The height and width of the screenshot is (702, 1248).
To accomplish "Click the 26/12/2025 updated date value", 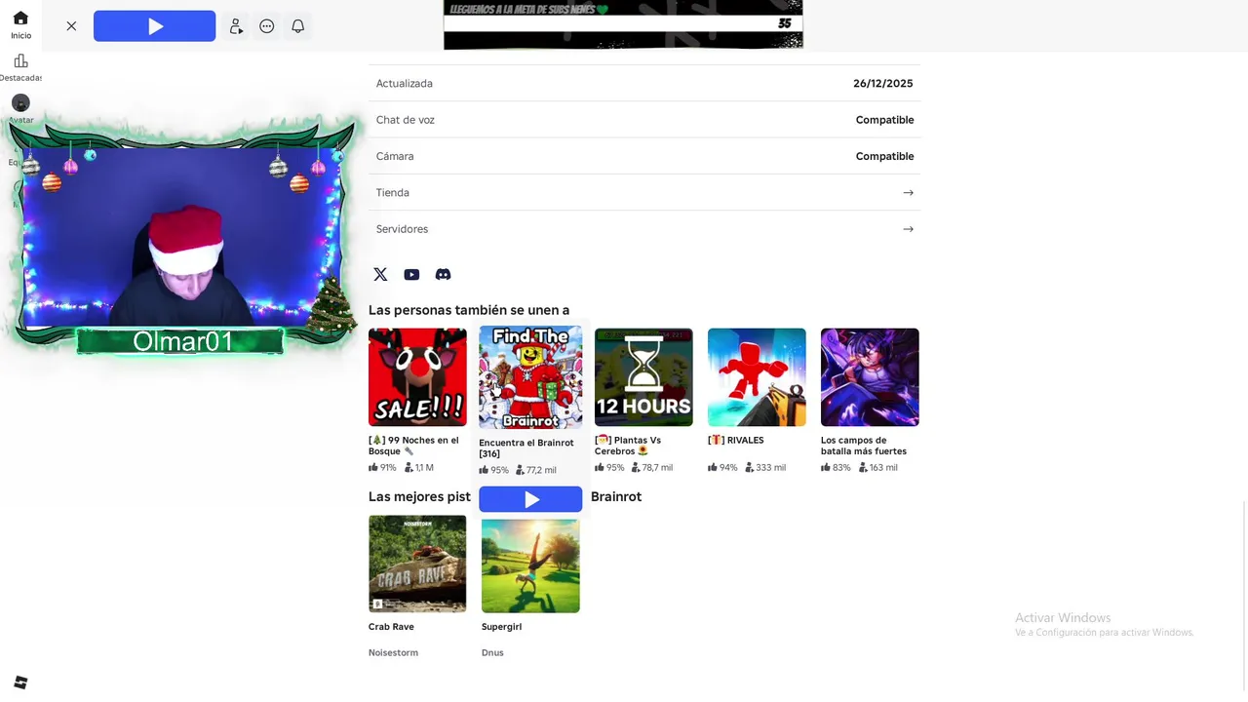I will tap(883, 84).
